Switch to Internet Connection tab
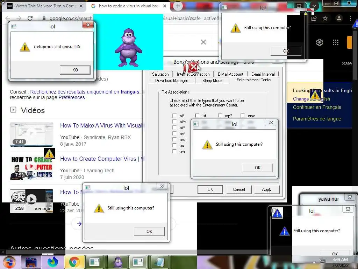Screen dimensions: 358x269 [x=193, y=74]
